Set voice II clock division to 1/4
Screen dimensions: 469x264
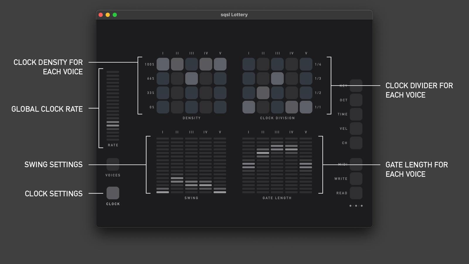(x=263, y=64)
